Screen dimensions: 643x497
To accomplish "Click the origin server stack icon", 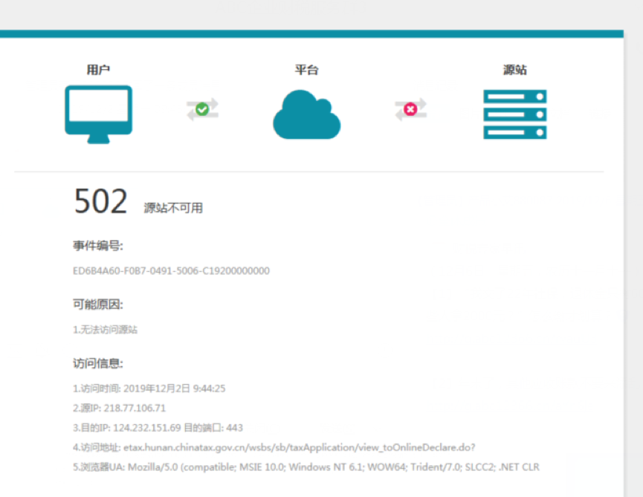I will [x=515, y=114].
